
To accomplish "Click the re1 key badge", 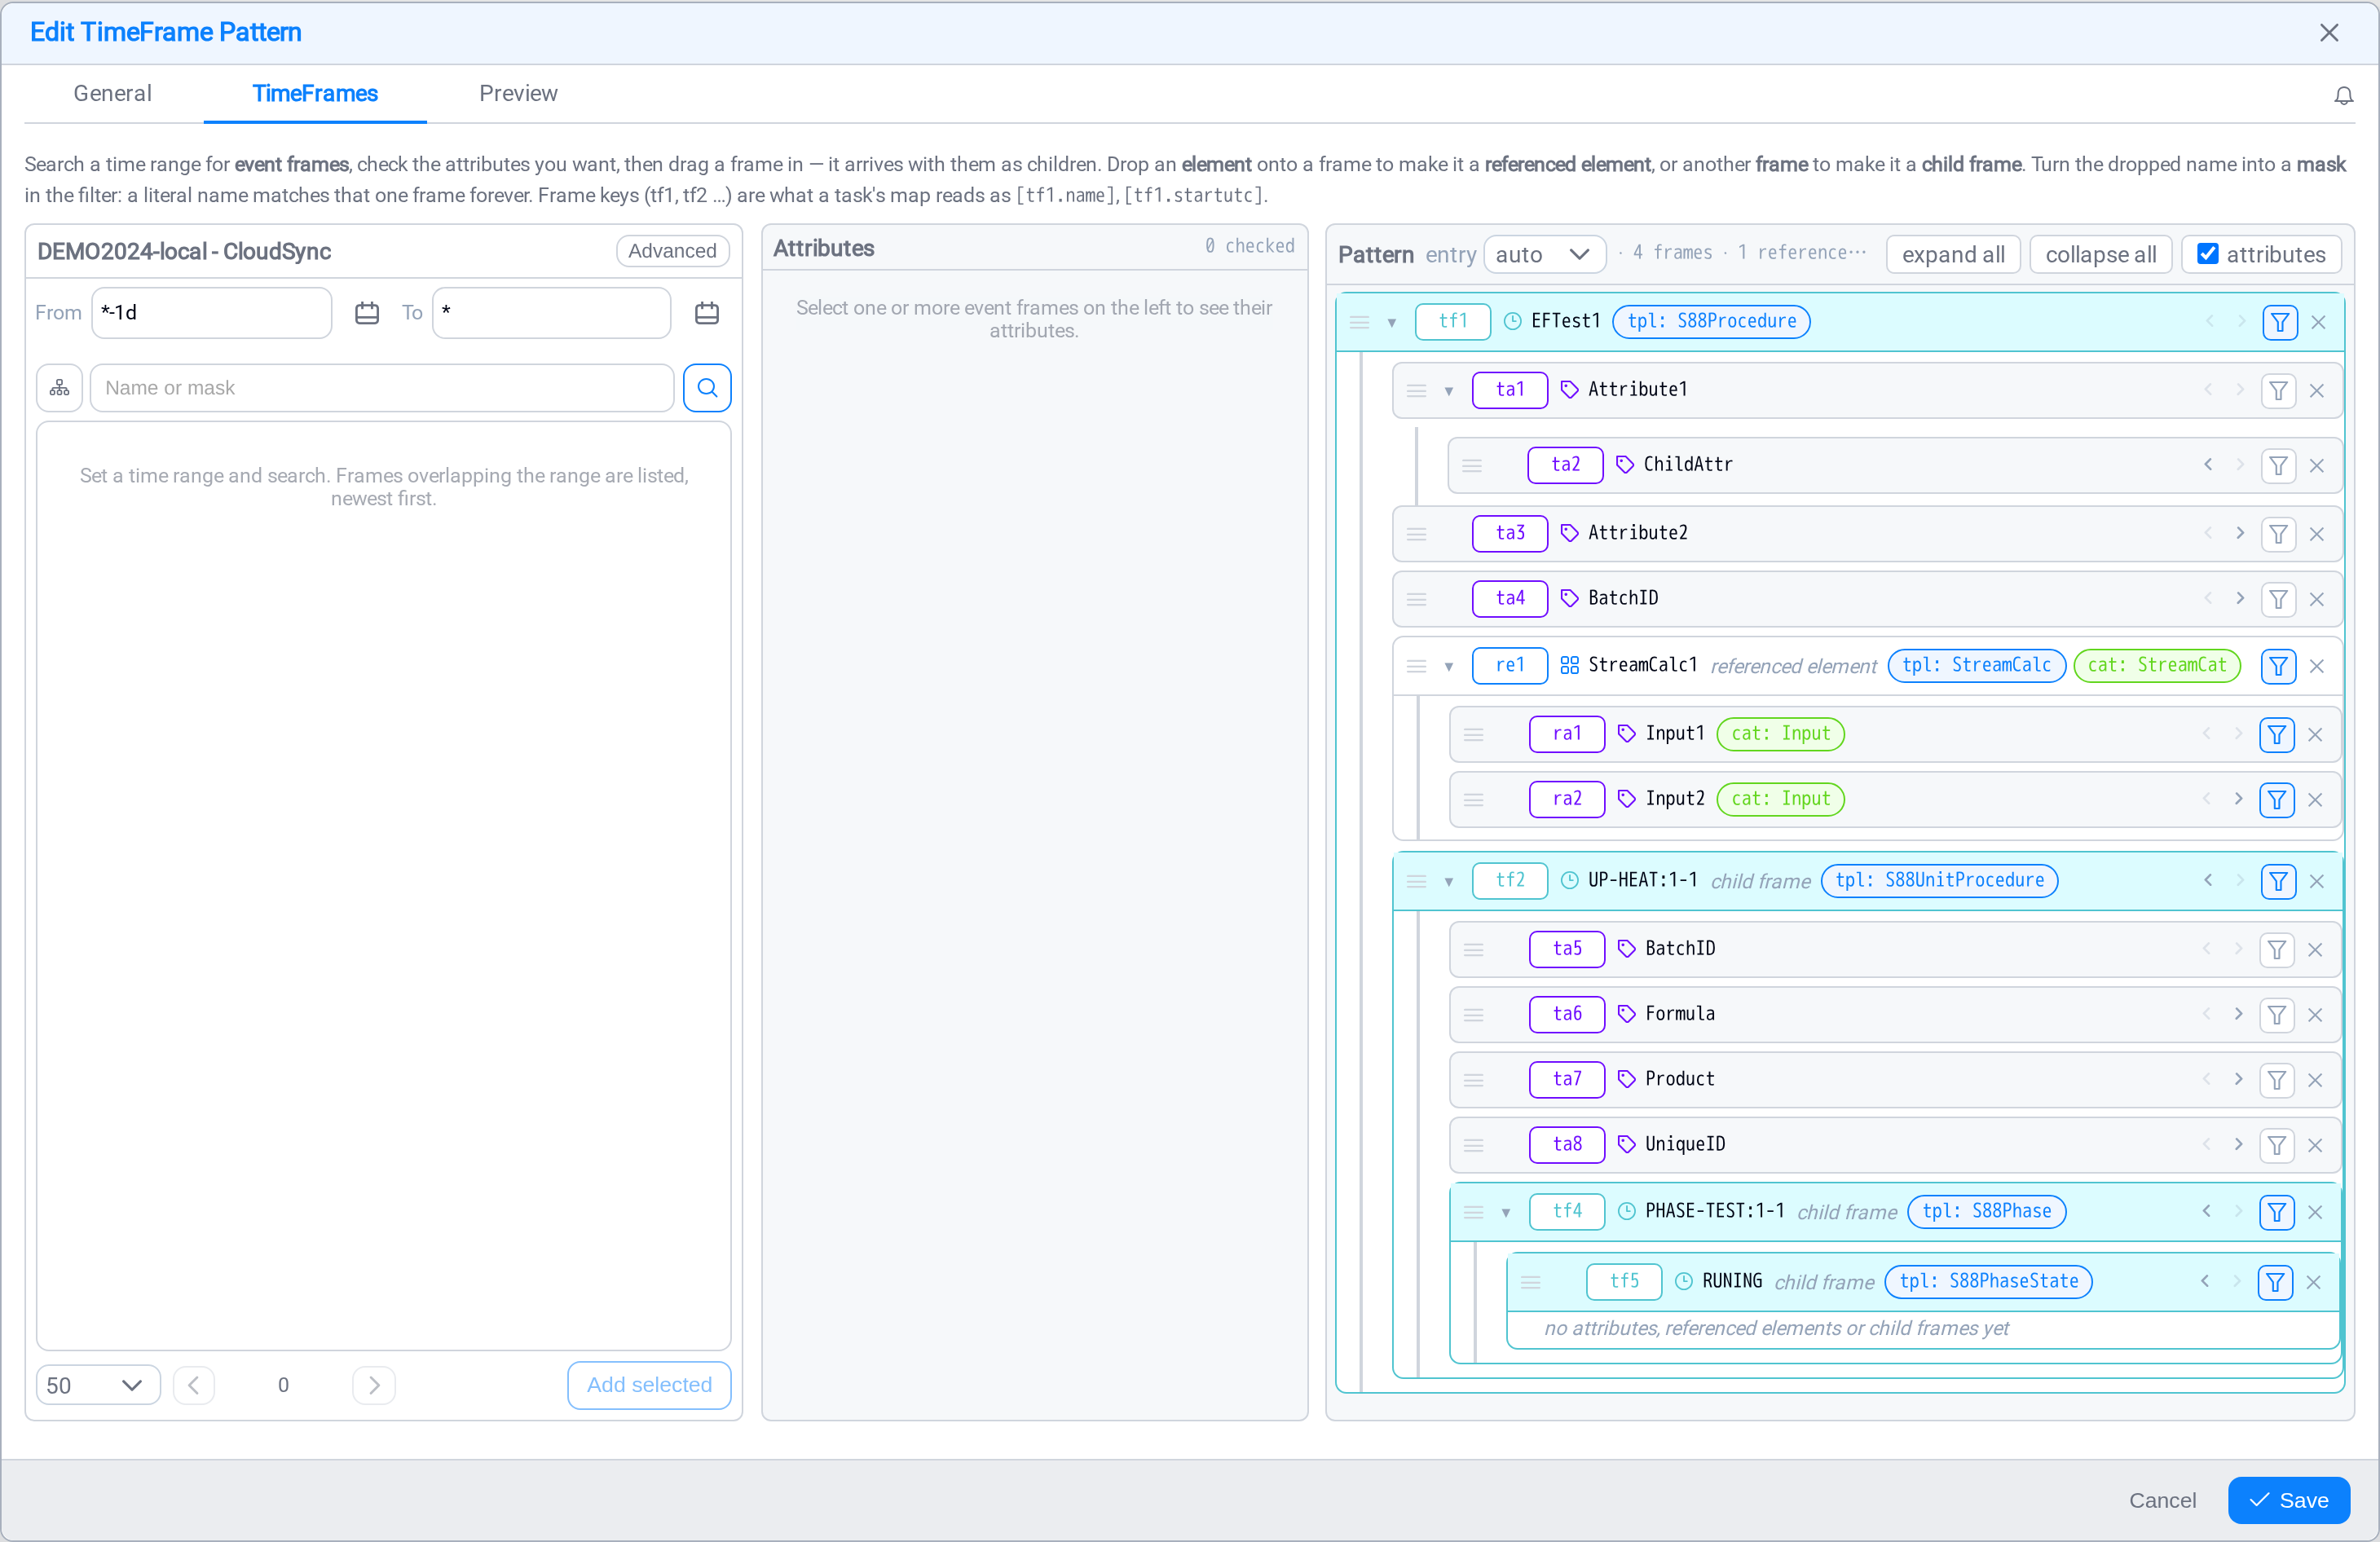I will coord(1510,665).
